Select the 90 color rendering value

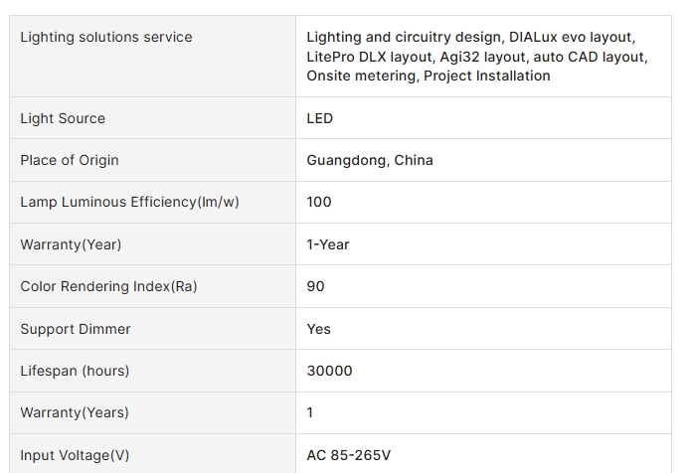click(x=315, y=286)
